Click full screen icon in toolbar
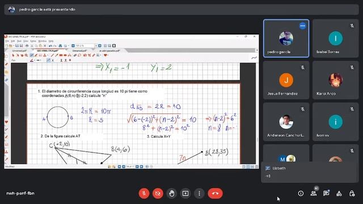The width and height of the screenshot is (363, 204). coord(114,46)
